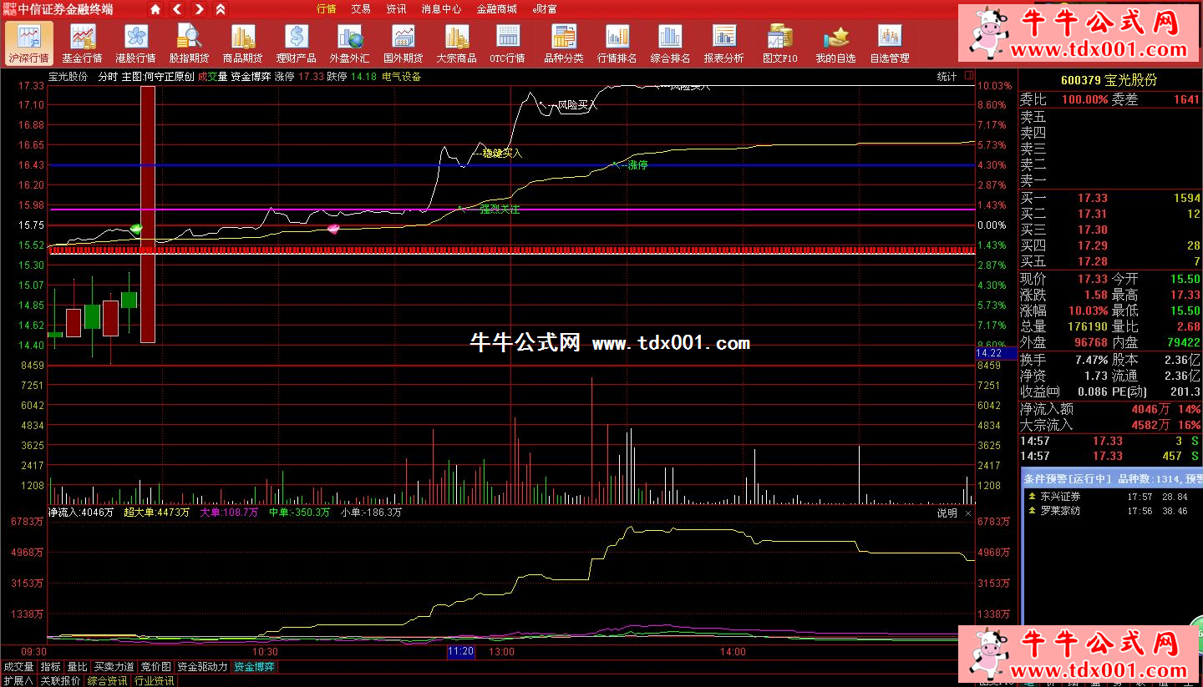Switch to the 竞价图 tab
The image size is (1203, 687).
tap(155, 667)
